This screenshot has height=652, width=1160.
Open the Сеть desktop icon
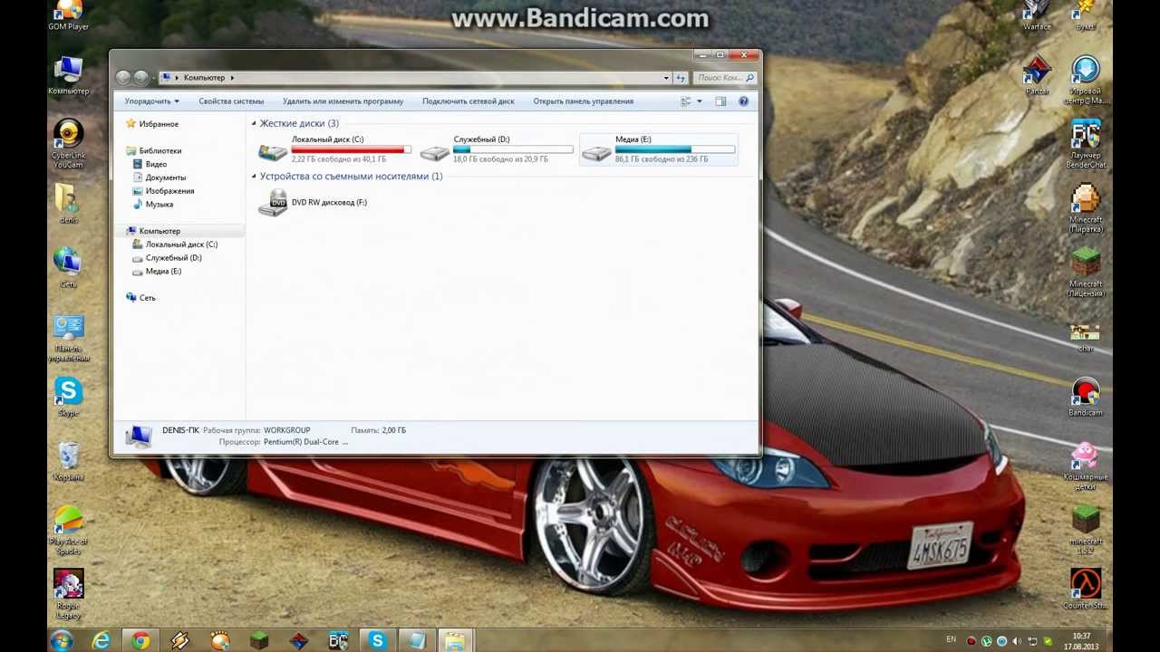pos(68,268)
